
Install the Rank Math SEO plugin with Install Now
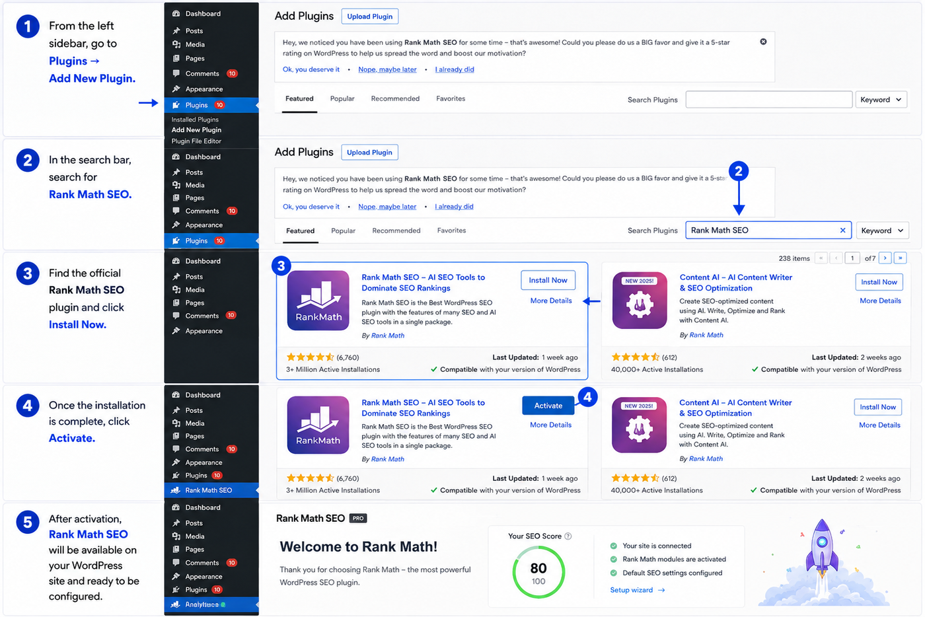pyautogui.click(x=548, y=280)
